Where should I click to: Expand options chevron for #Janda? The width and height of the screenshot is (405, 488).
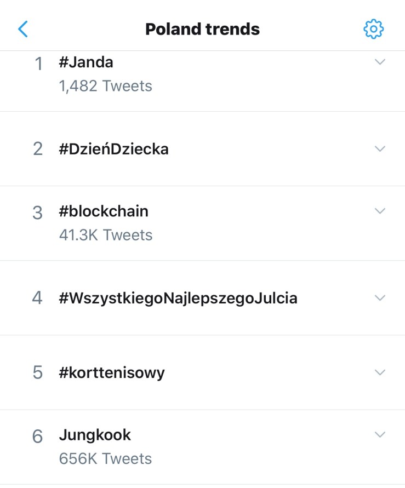click(x=380, y=62)
